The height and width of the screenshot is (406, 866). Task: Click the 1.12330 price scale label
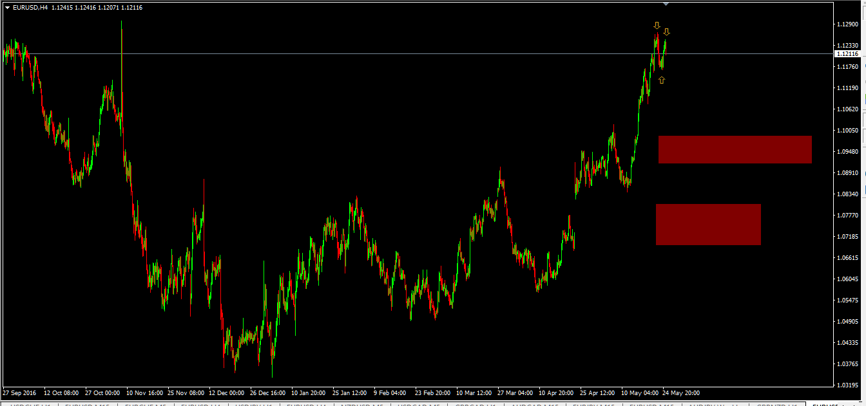[847, 46]
